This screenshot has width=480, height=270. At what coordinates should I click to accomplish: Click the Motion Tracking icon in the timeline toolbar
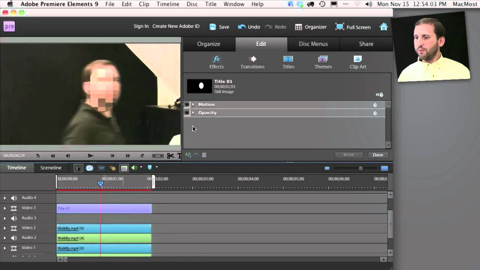(112, 168)
